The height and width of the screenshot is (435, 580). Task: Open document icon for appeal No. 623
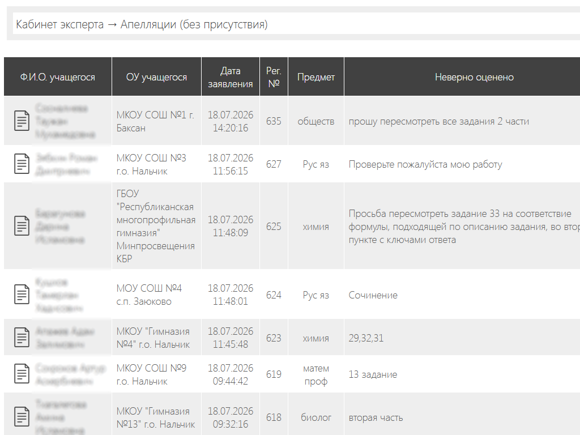point(22,338)
